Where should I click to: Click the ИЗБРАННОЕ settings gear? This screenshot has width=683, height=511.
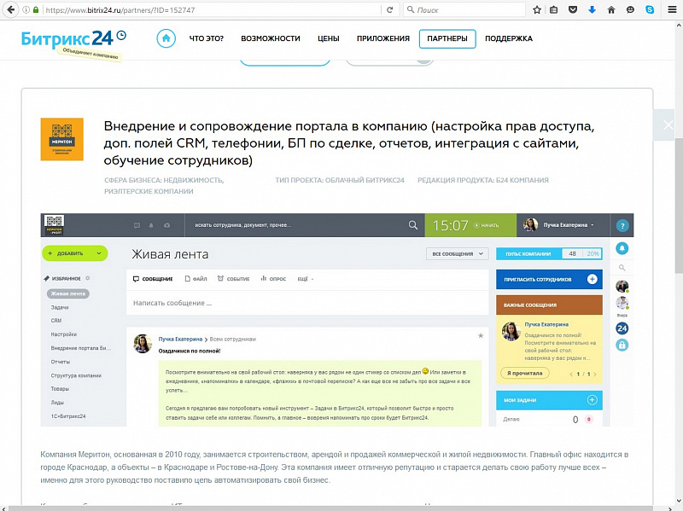click(x=88, y=278)
